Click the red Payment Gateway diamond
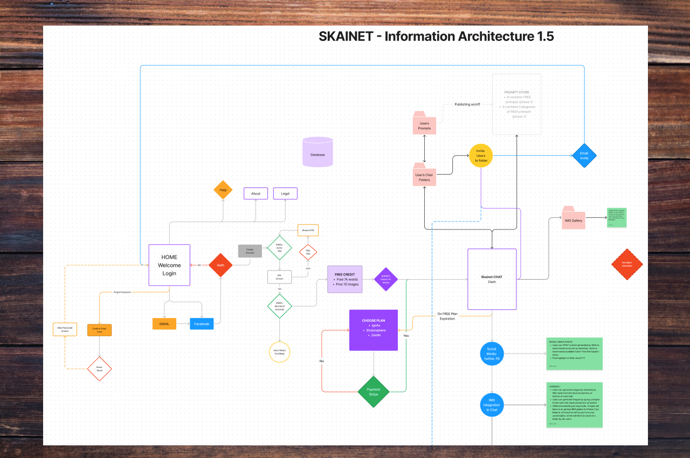This screenshot has width=690, height=458. [x=627, y=264]
